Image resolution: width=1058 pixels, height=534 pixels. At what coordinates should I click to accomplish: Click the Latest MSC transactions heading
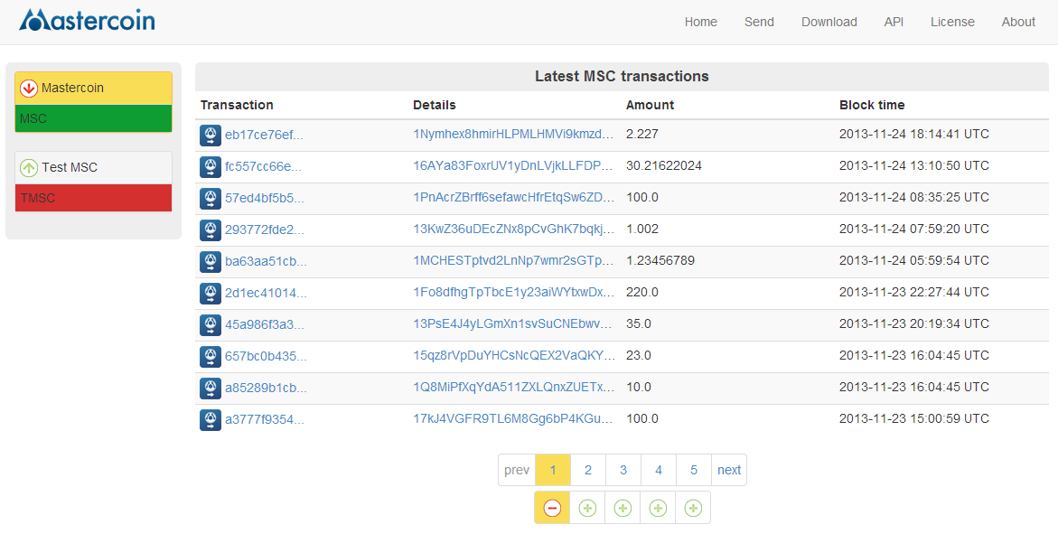pos(623,76)
